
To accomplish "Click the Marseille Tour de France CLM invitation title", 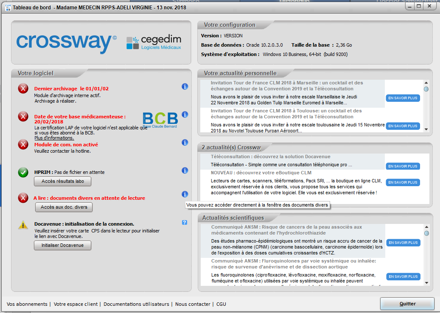I will coord(287,86).
